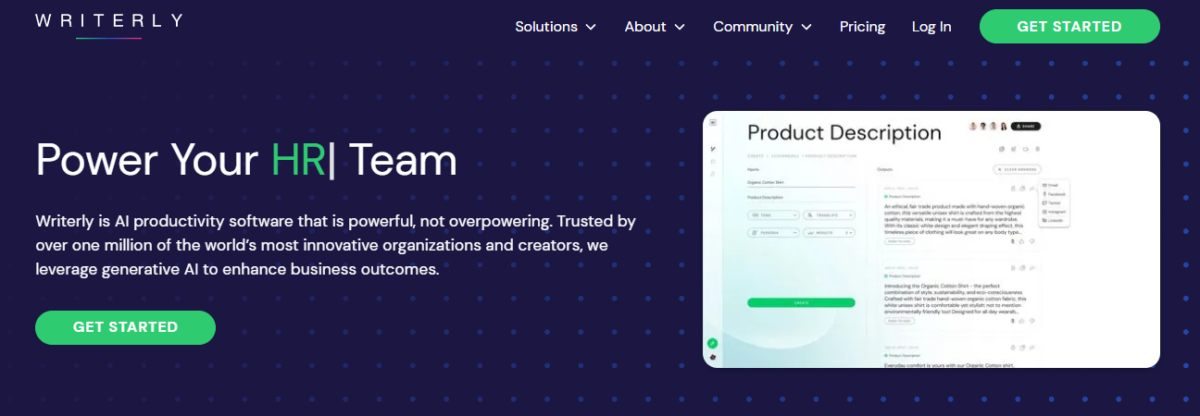This screenshot has height=416, width=1200.
Task: Click the user avatars next to Share
Action: 987,127
